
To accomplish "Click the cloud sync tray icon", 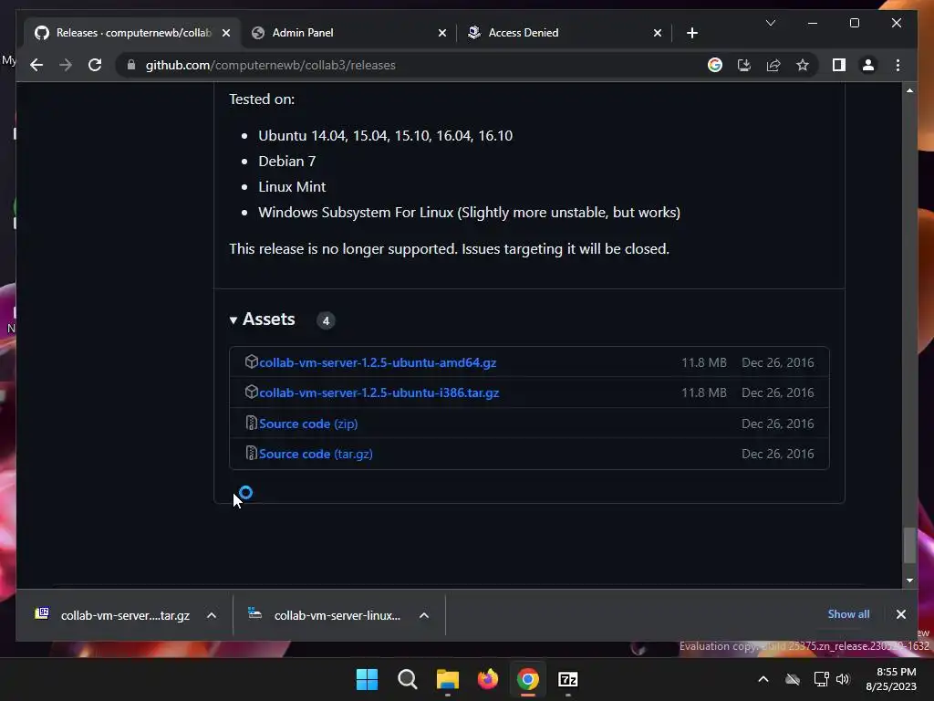I will click(793, 679).
